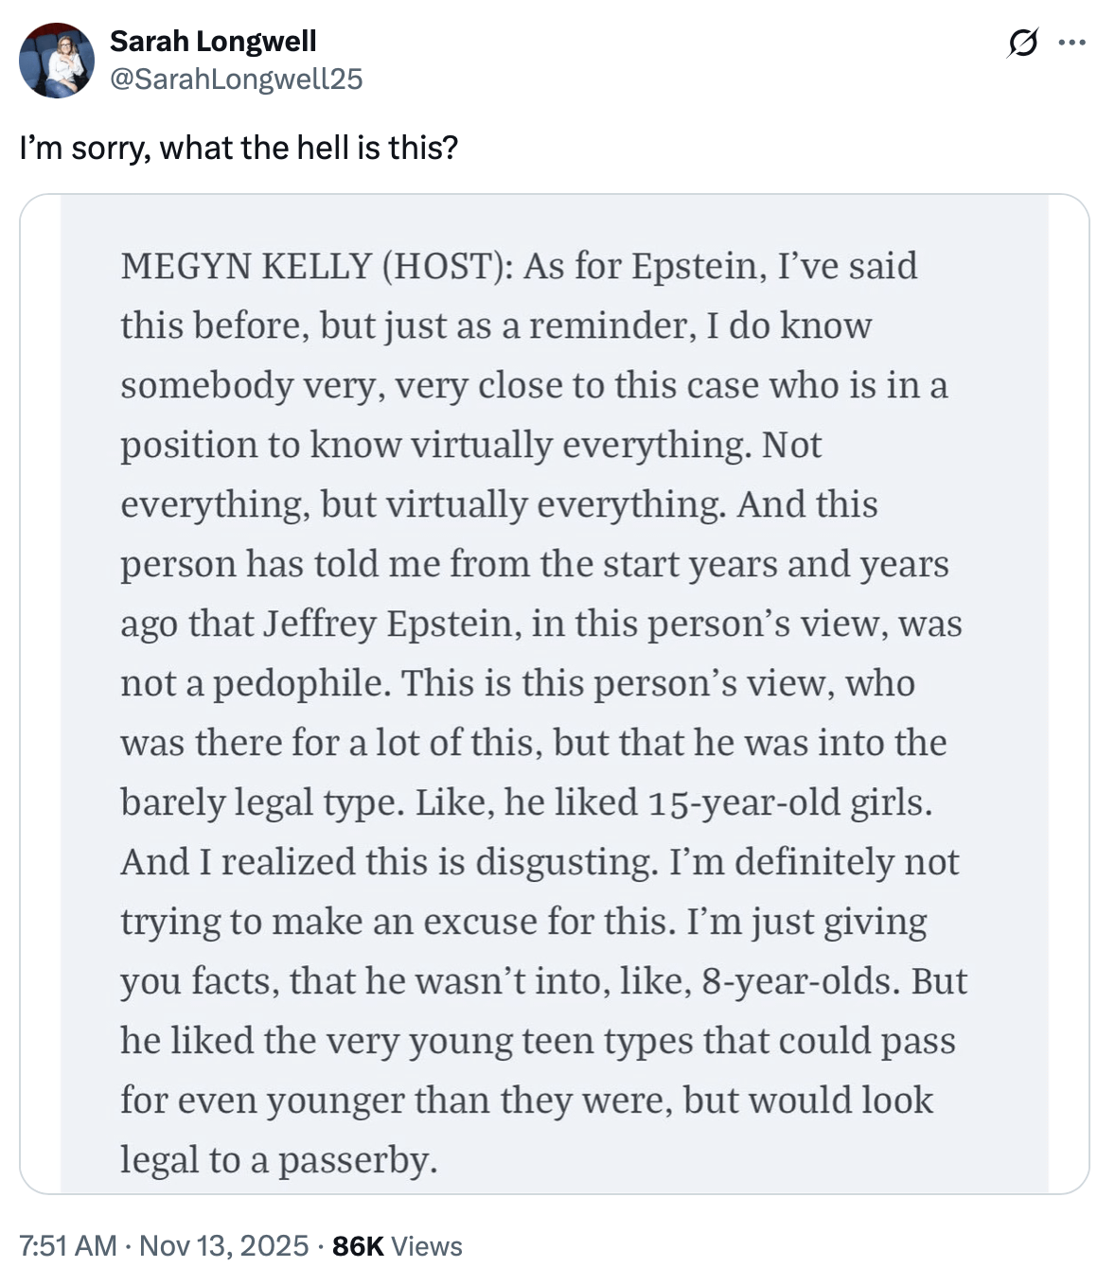The width and height of the screenshot is (1115, 1285).
Task: Click the "Nov 13, 2025" post date
Action: (x=223, y=1245)
